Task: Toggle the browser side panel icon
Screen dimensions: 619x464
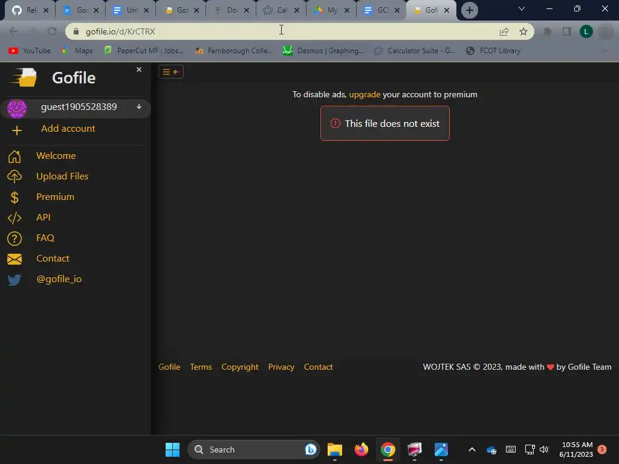Action: pyautogui.click(x=567, y=31)
